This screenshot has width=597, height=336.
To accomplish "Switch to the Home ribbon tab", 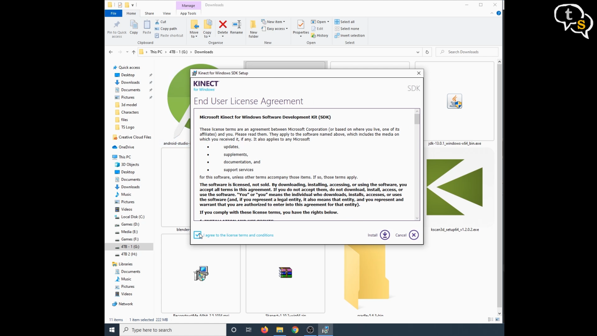I will [x=131, y=13].
